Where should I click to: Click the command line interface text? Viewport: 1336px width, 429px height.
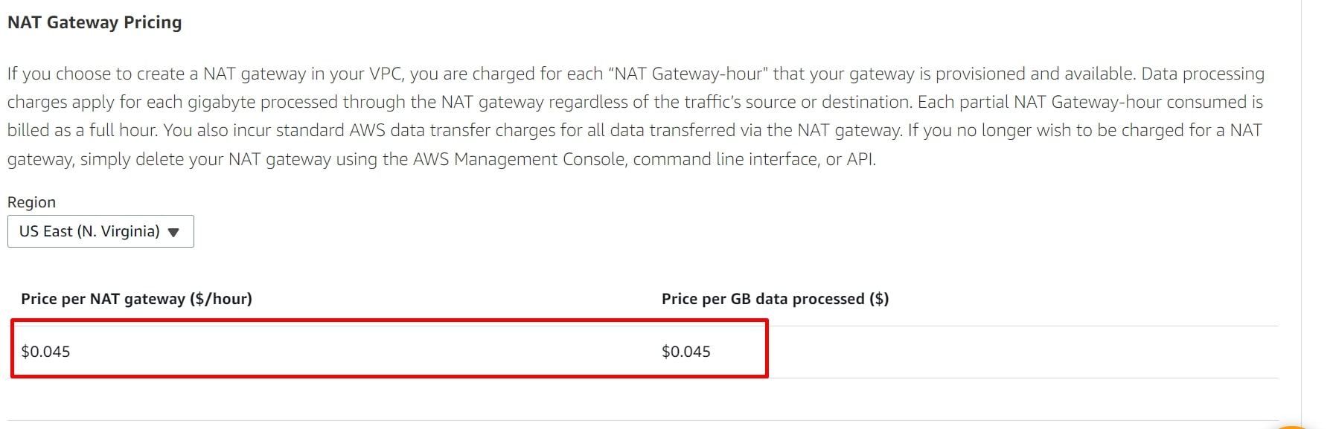726,159
